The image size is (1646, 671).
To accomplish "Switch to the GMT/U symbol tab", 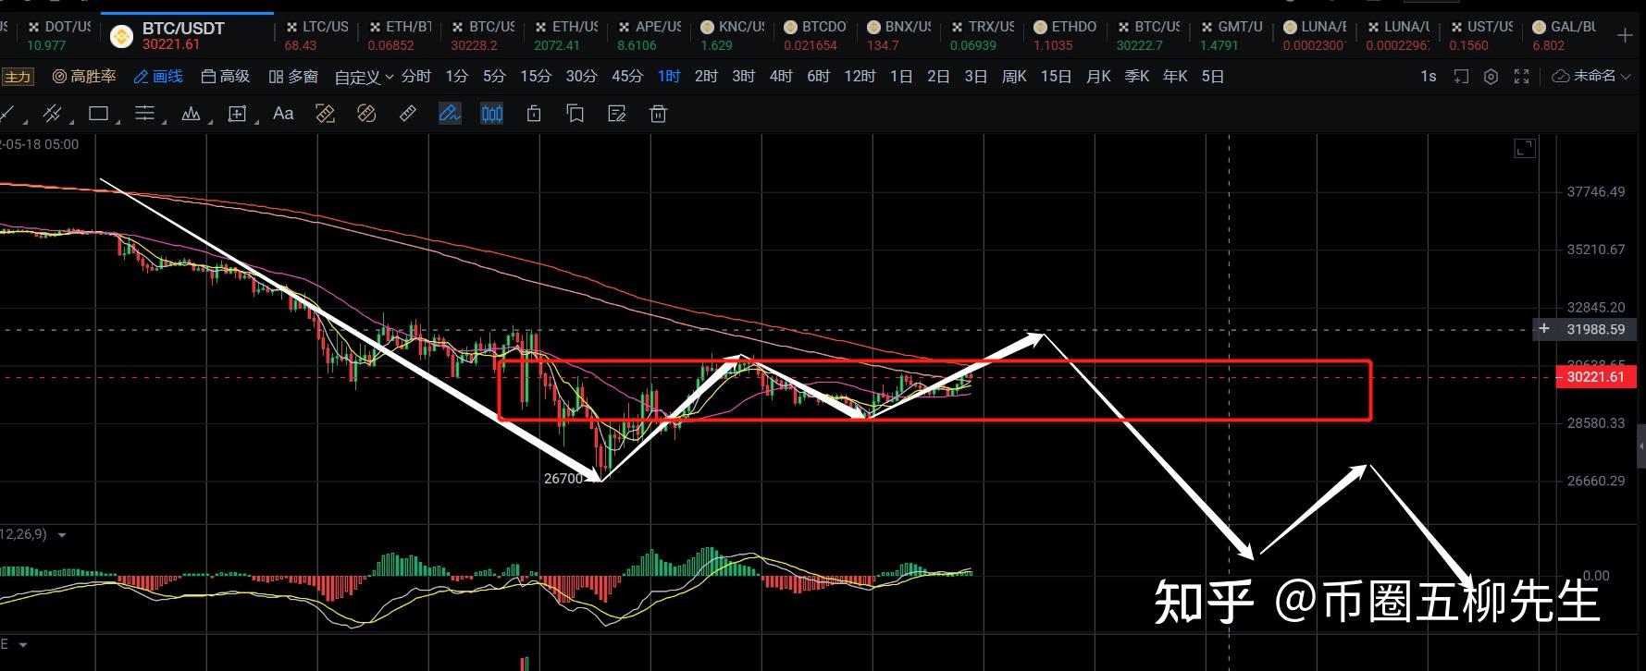I will click(1232, 36).
